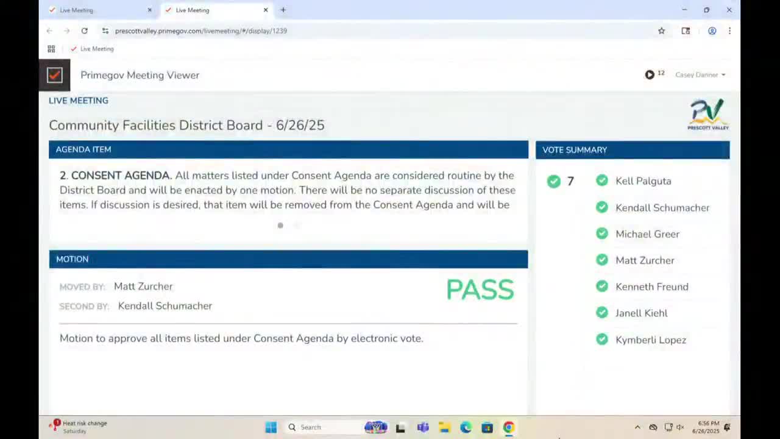Click the seconder name Kendall Schumacher in the motion panel
Viewport: 780px width, 439px height.
click(165, 306)
